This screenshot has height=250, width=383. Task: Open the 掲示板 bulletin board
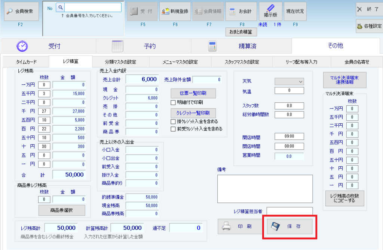pyautogui.click(x=270, y=11)
